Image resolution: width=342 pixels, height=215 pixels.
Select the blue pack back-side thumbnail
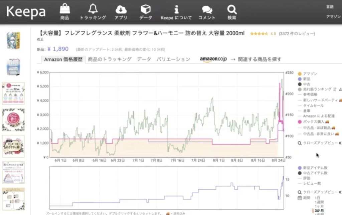13,67
